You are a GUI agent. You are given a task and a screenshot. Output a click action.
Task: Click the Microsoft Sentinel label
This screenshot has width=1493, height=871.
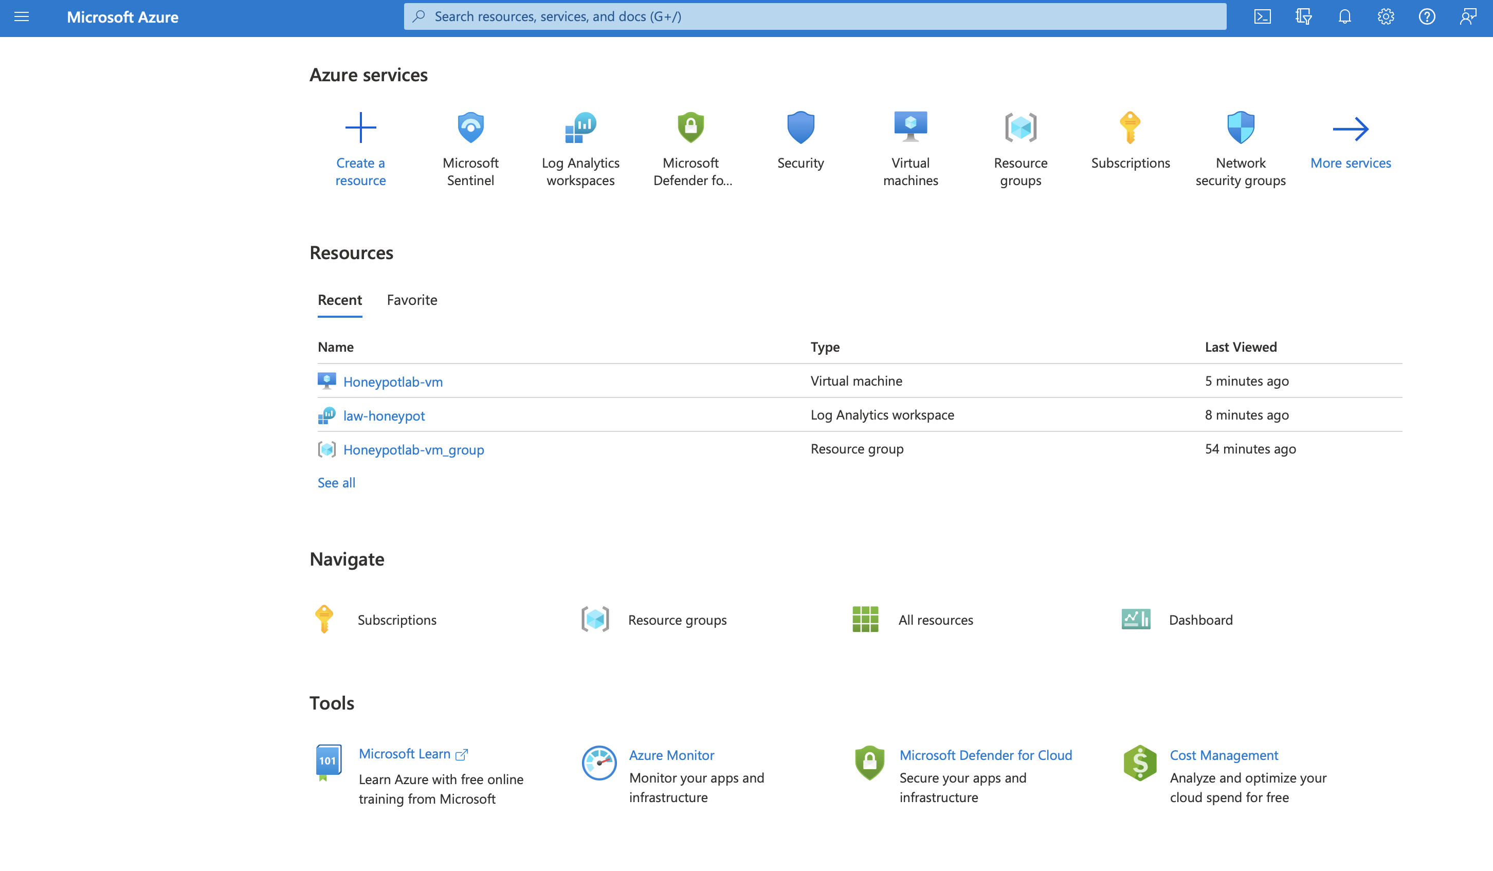tap(470, 171)
